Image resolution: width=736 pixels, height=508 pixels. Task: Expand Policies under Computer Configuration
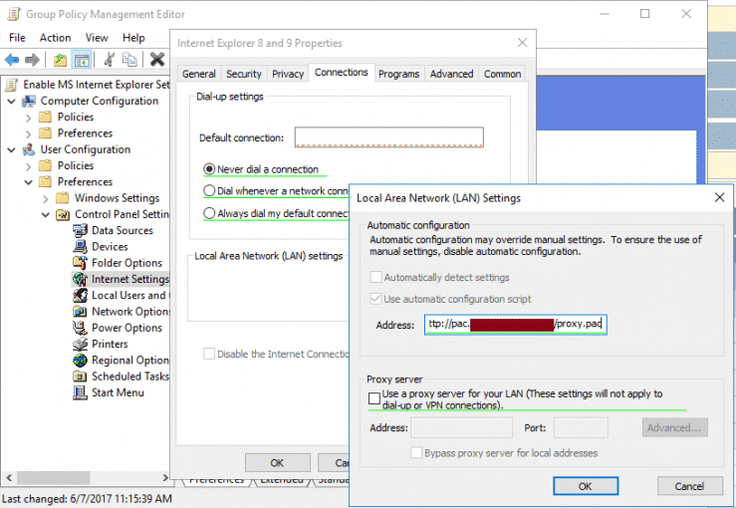point(28,117)
